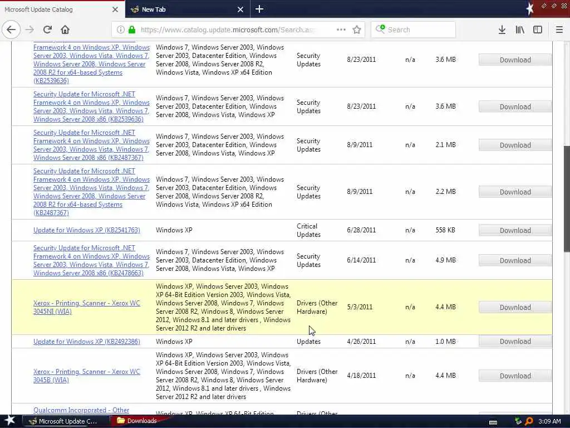Viewport: 570px width, 428px height.
Task: Open KB2539636 x64-based Systems update link
Action: [91, 64]
